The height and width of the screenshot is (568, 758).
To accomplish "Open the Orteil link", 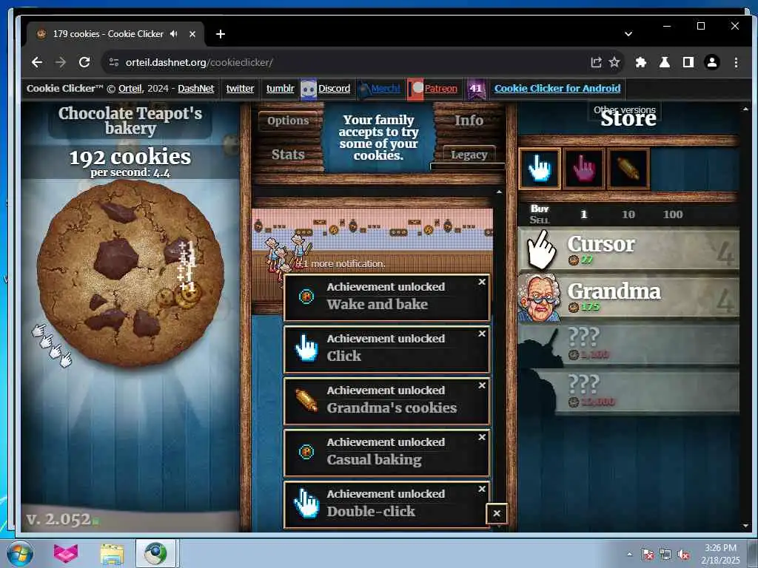I will (130, 89).
